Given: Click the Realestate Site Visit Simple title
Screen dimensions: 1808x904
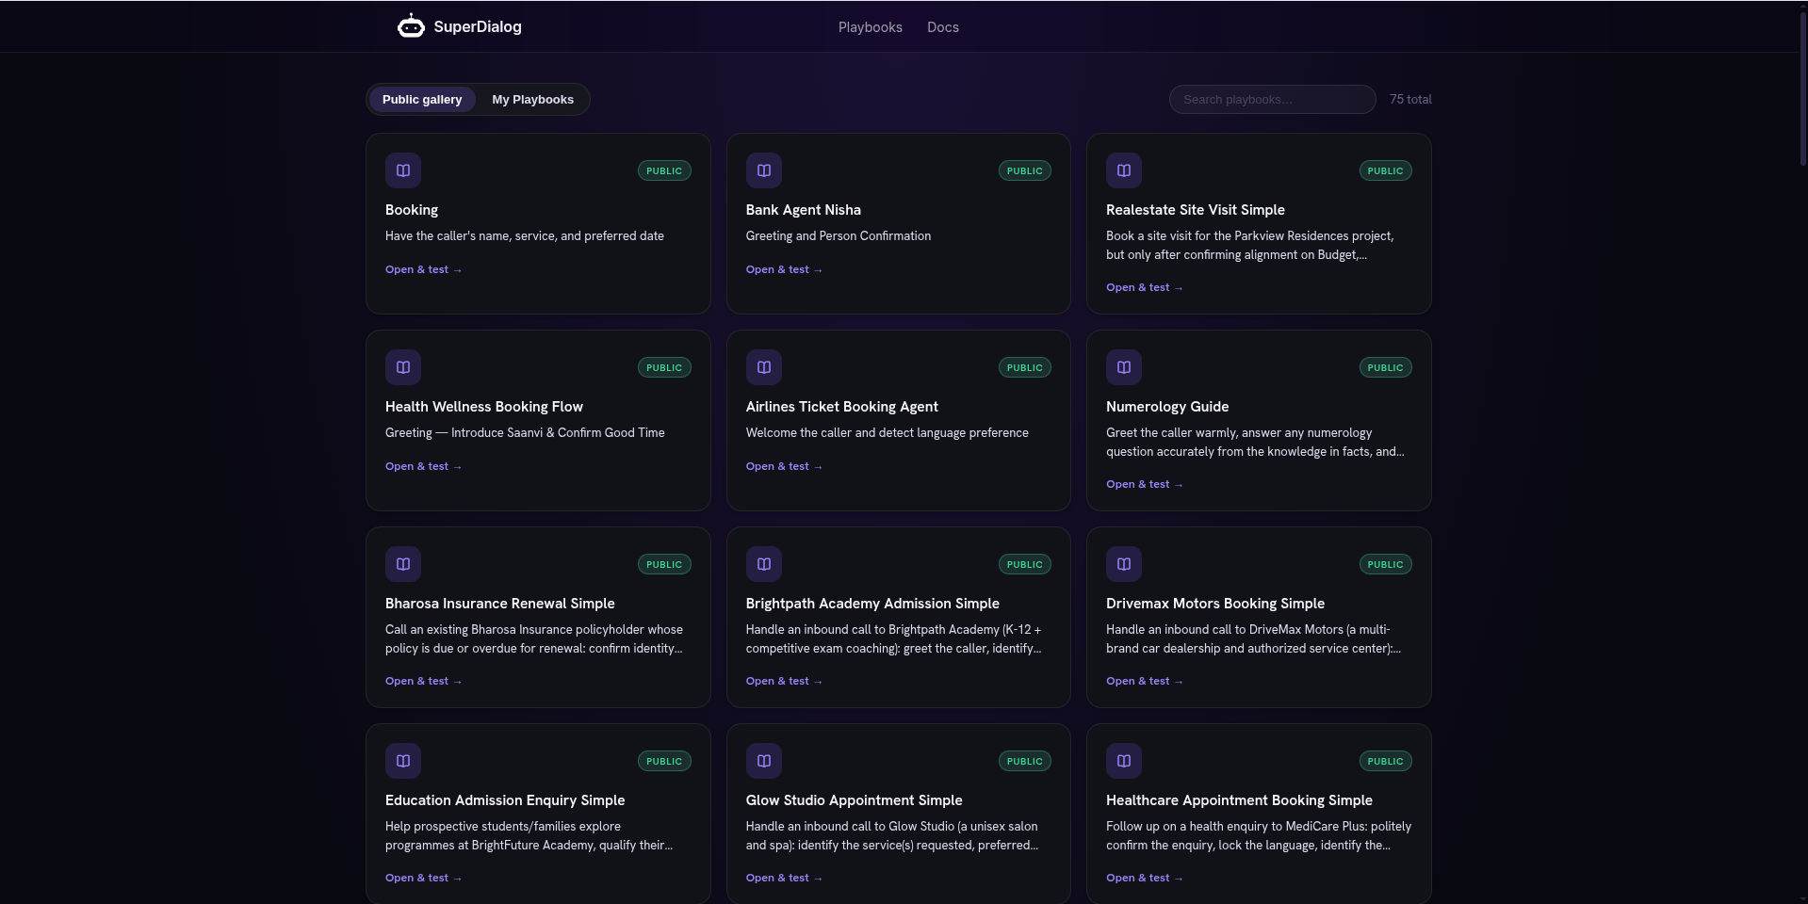Looking at the screenshot, I should pos(1196,210).
